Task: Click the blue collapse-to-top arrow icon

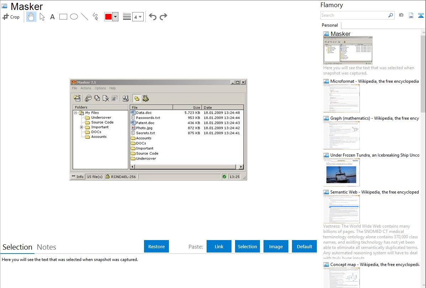Action: coord(421,15)
